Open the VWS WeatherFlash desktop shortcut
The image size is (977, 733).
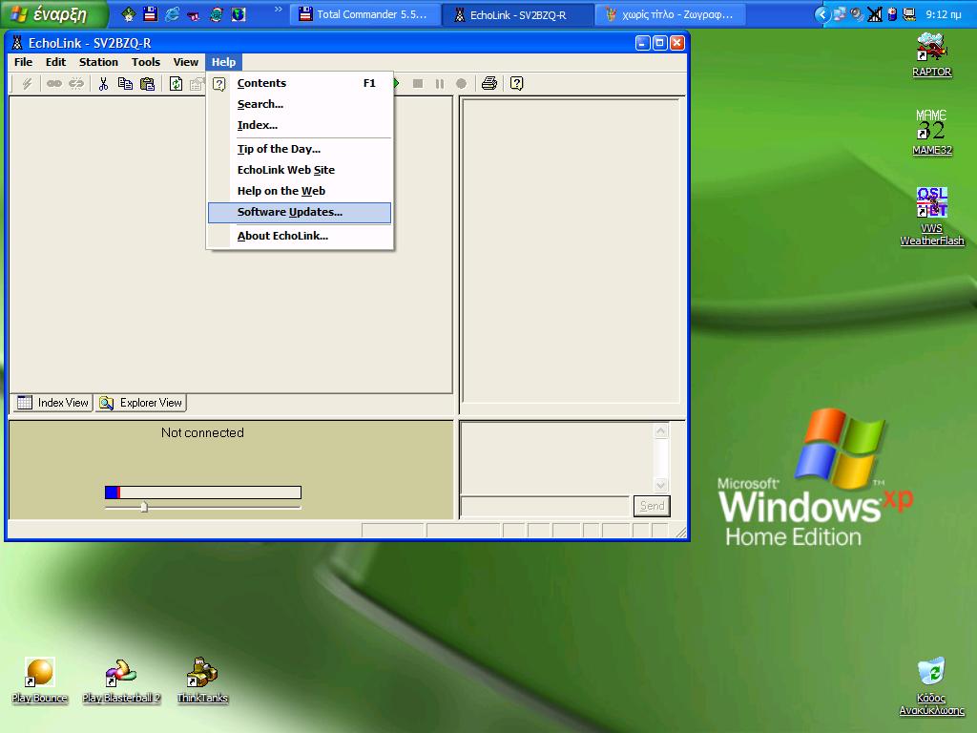931,217
